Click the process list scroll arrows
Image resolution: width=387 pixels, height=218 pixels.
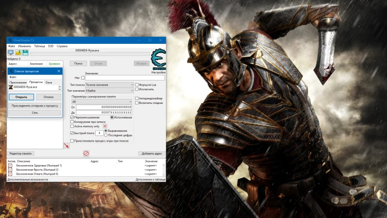60,88
